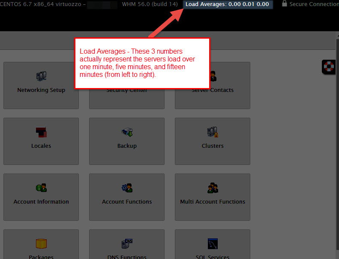339x259 pixels.
Task: Select the Networking Setup label
Action: 41,90
